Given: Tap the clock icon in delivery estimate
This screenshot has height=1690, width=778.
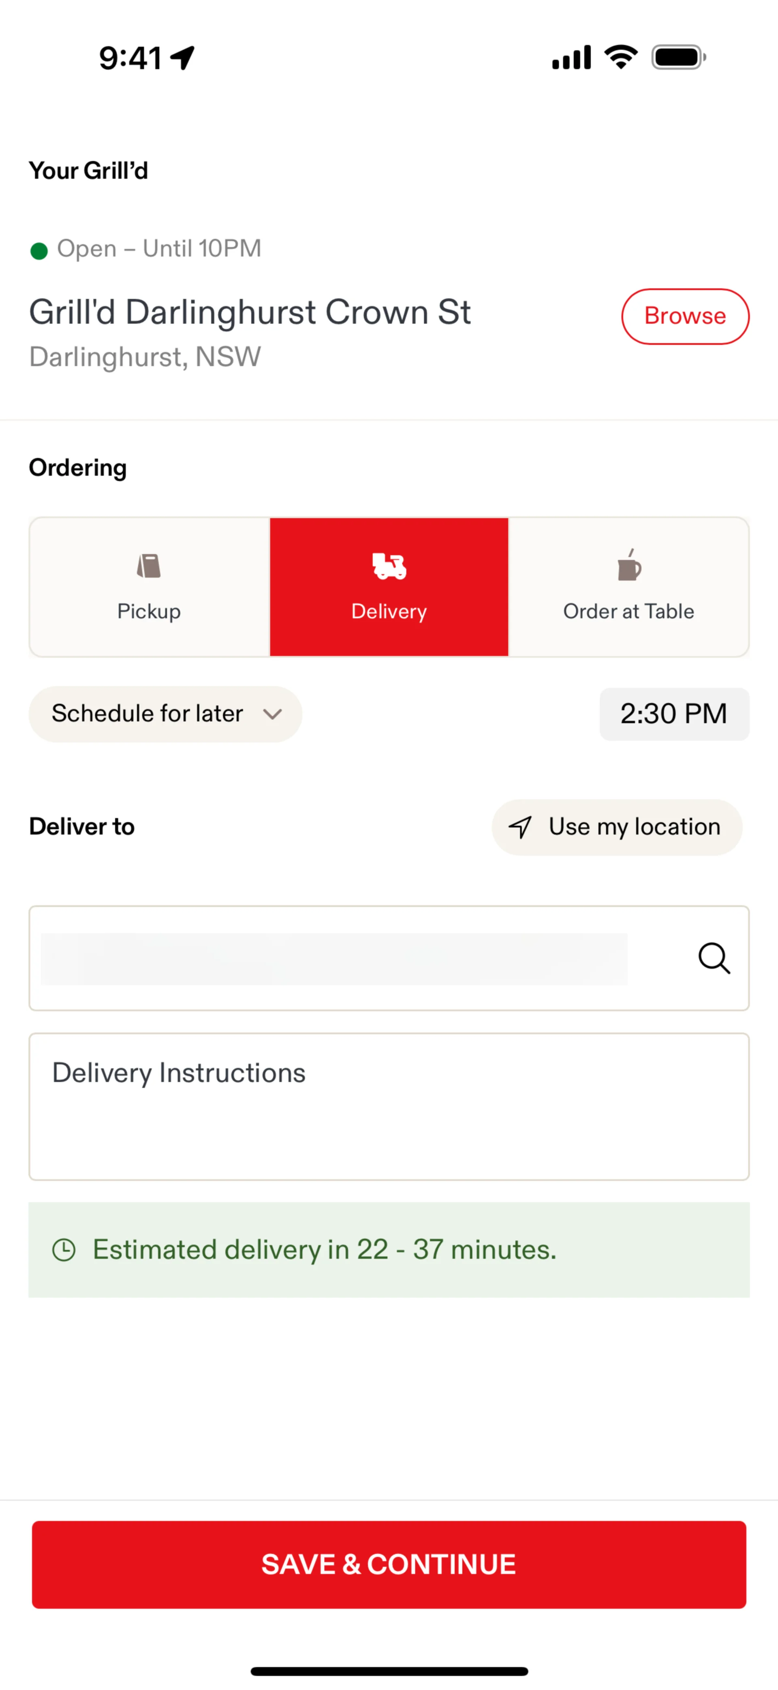Looking at the screenshot, I should click(x=64, y=1250).
